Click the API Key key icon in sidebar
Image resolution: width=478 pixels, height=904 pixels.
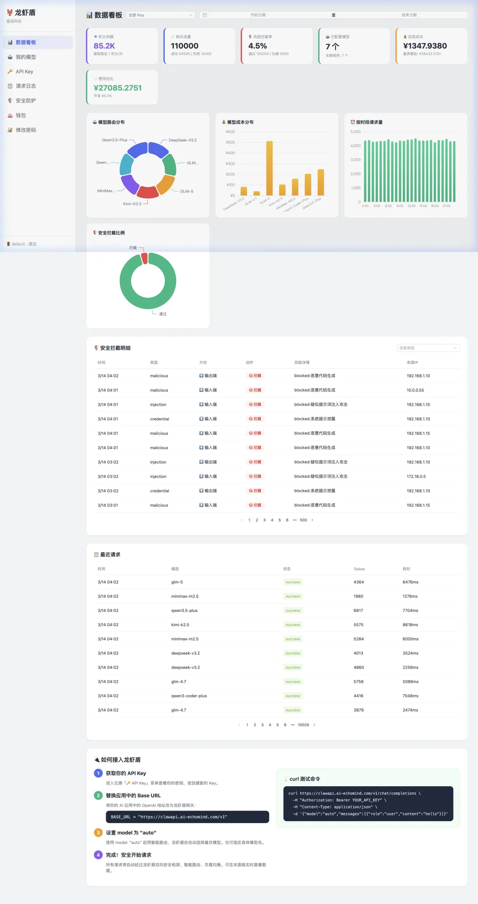tap(10, 72)
